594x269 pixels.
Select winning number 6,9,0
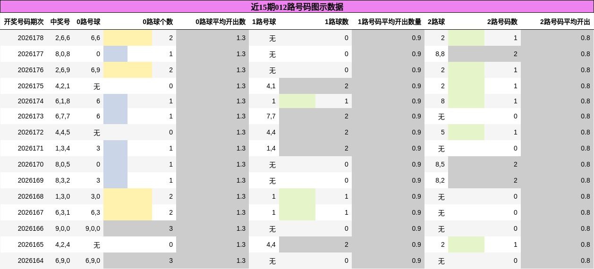pyautogui.click(x=62, y=261)
